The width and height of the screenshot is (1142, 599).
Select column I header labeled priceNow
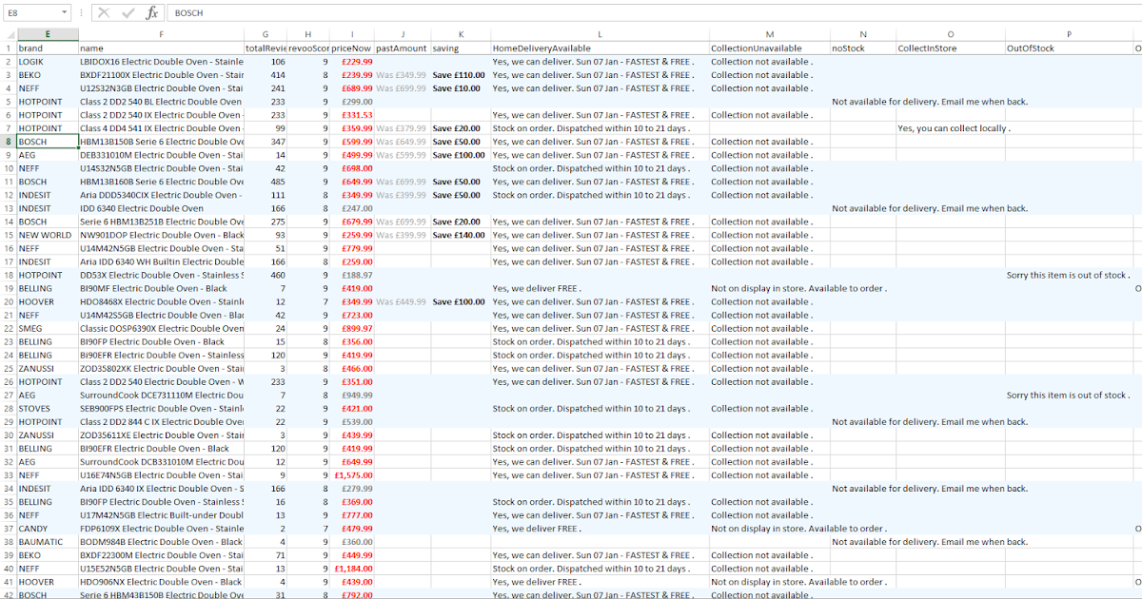pos(351,33)
